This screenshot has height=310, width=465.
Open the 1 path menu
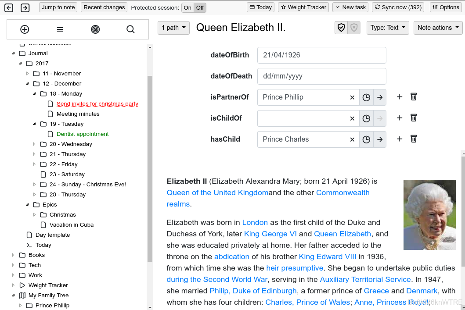point(173,28)
